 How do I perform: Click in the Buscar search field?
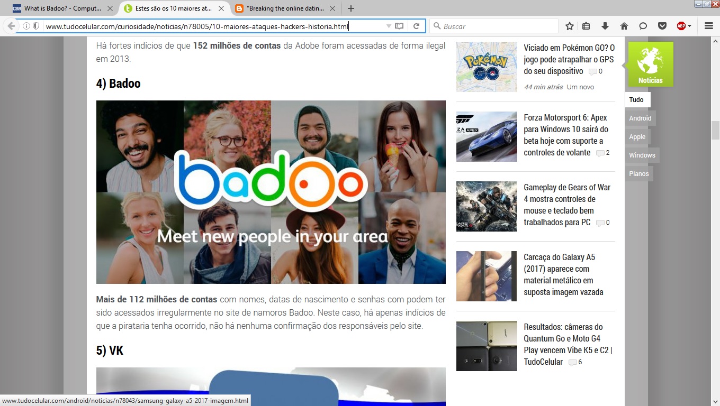tap(498, 26)
